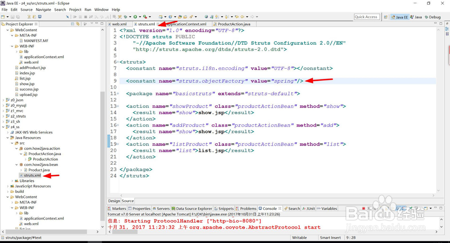The height and width of the screenshot is (243, 450).
Task: Switch to Debug perspective
Action: tap(432, 17)
